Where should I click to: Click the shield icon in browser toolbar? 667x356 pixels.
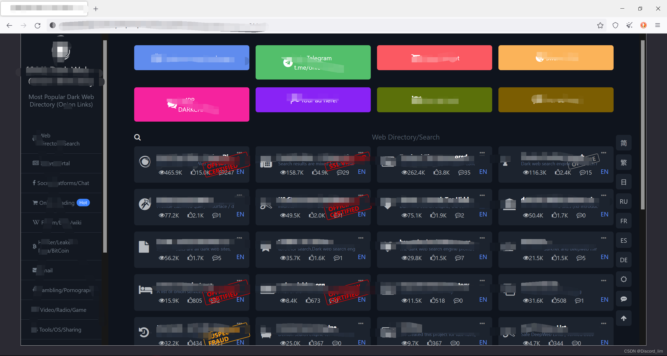click(x=615, y=25)
